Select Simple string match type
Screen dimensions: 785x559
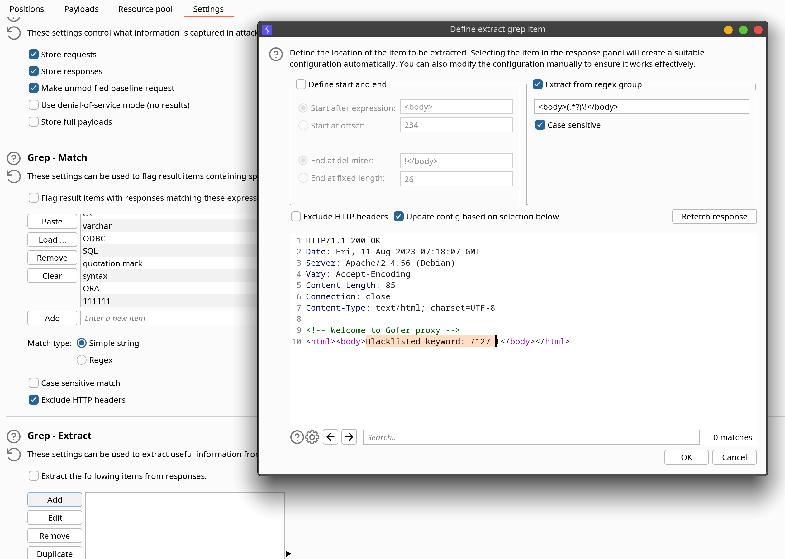coord(82,343)
